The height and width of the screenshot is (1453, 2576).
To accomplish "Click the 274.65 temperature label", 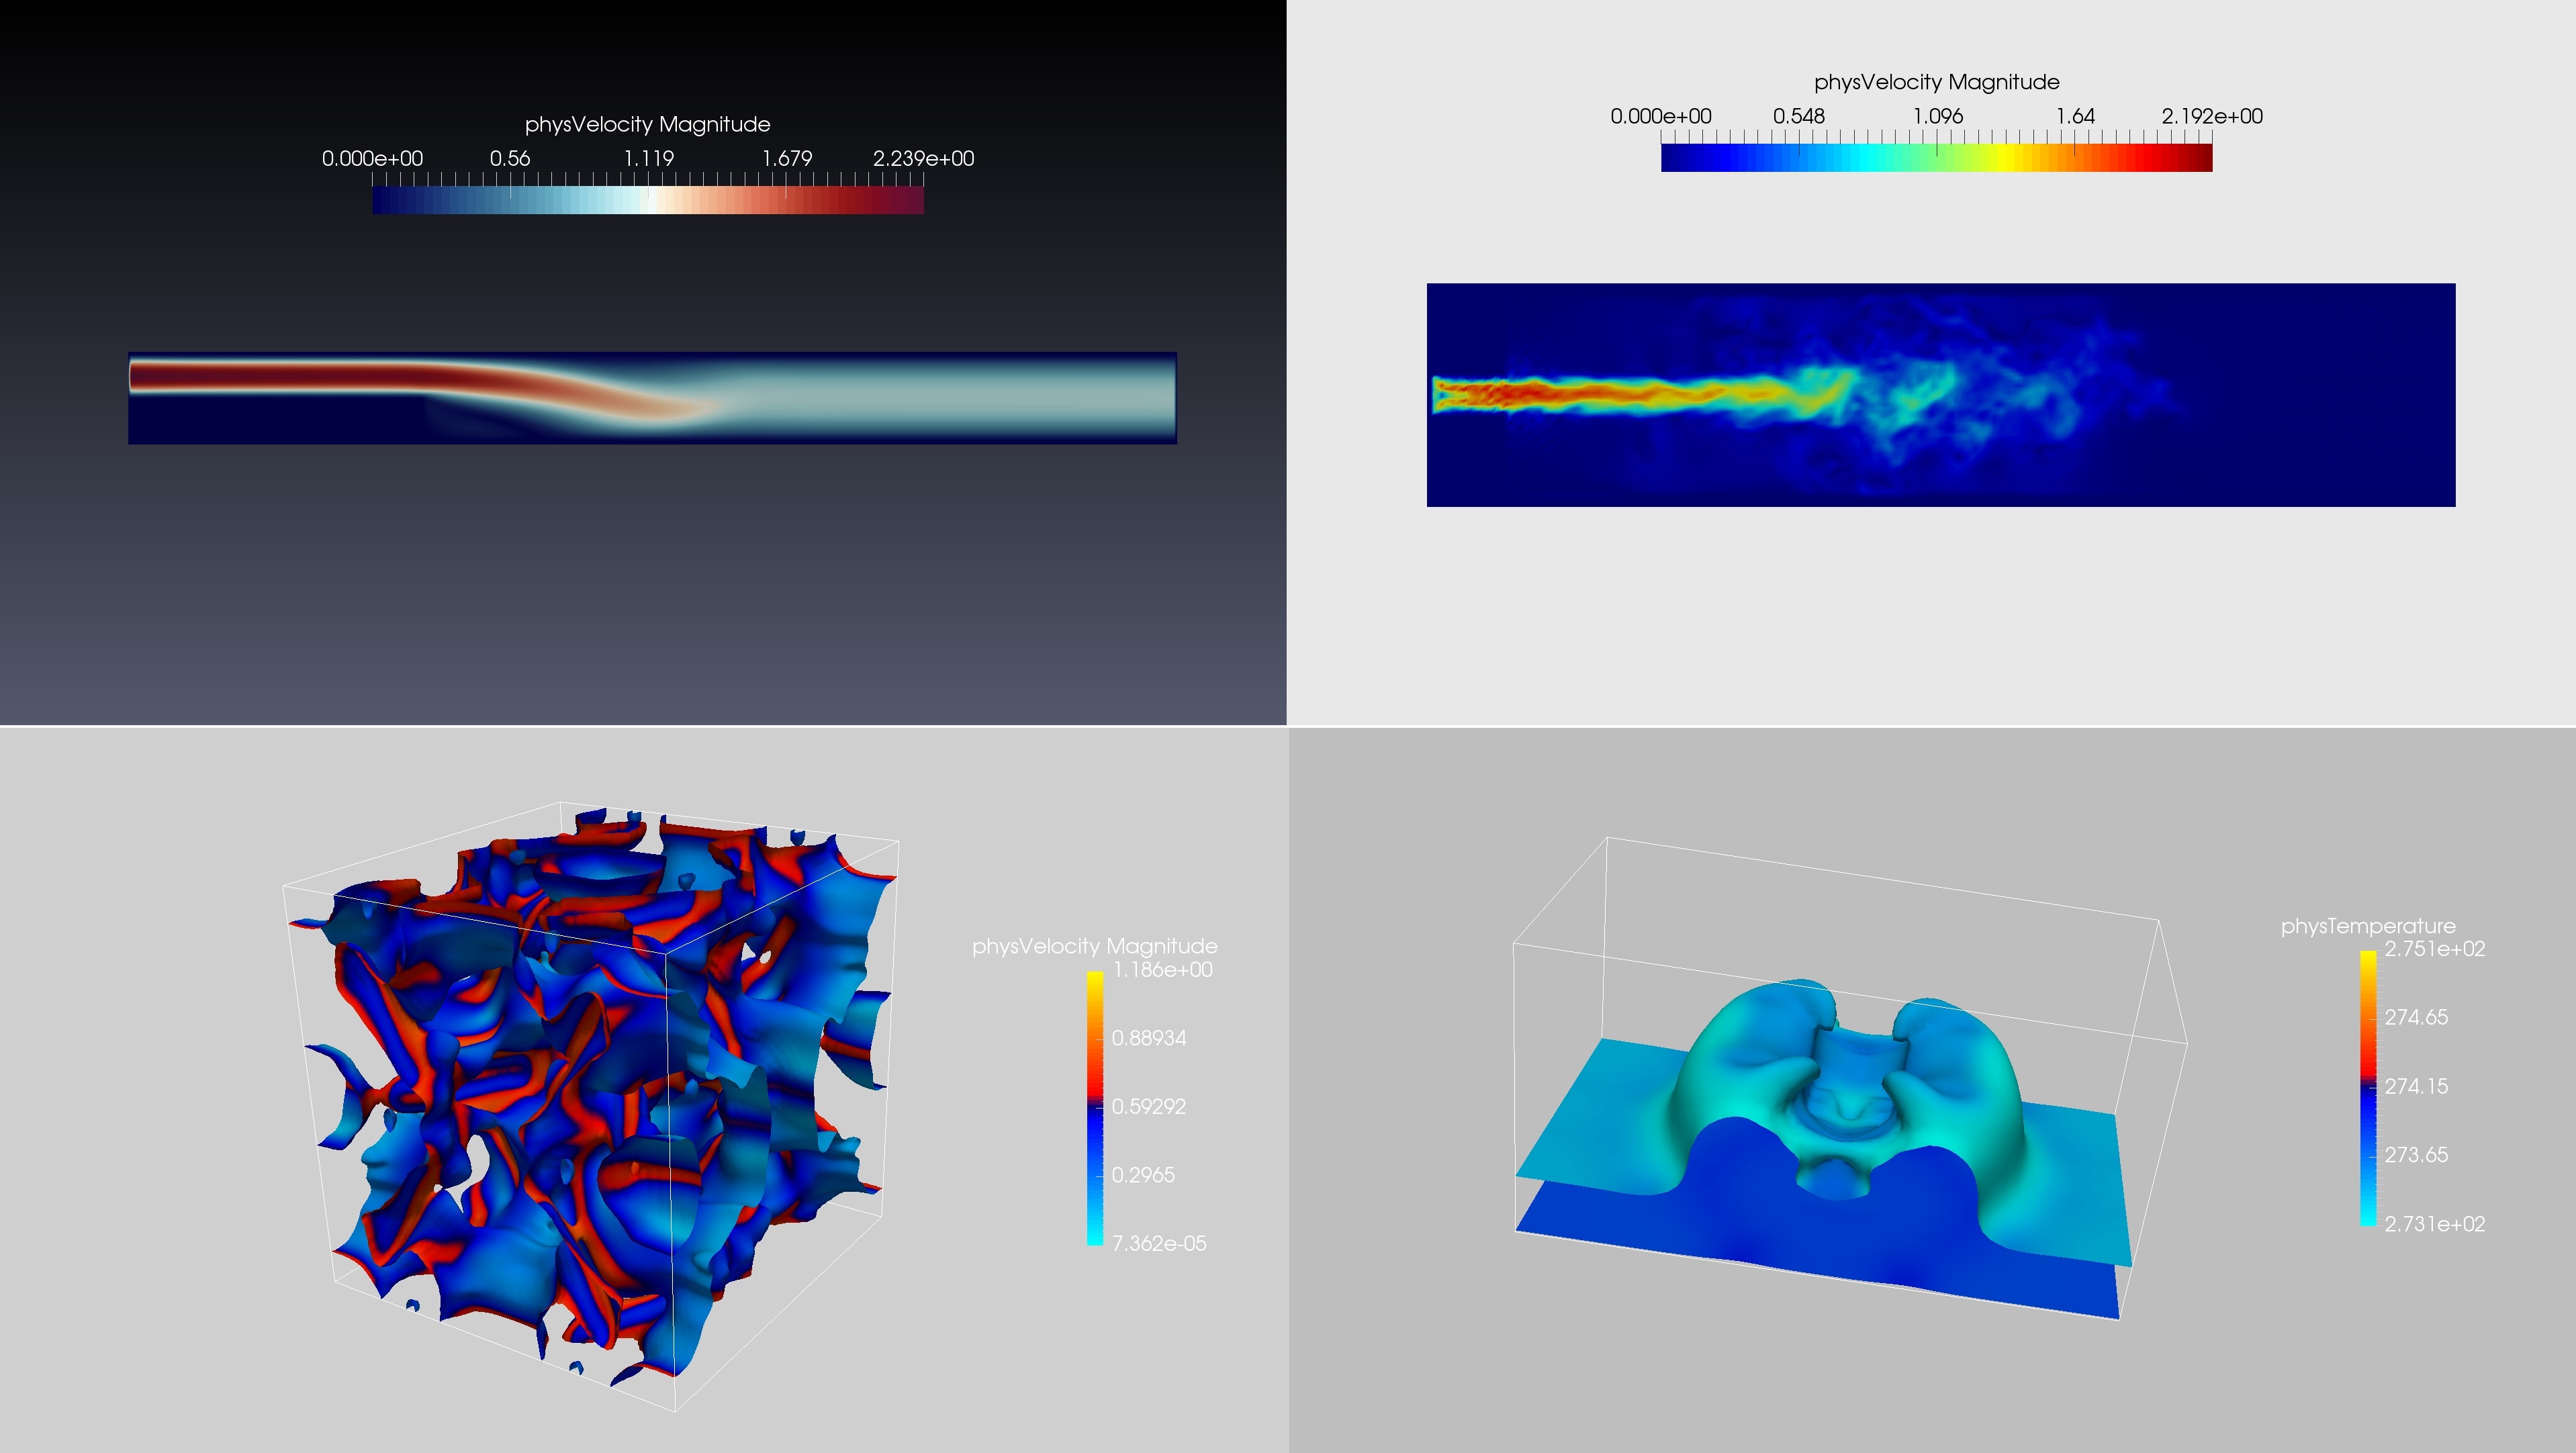I will [2417, 1017].
